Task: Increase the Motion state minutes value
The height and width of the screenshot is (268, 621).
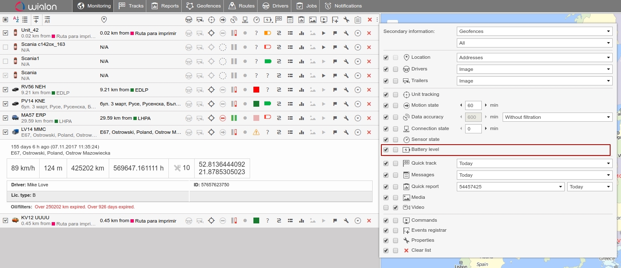Action: click(x=486, y=105)
